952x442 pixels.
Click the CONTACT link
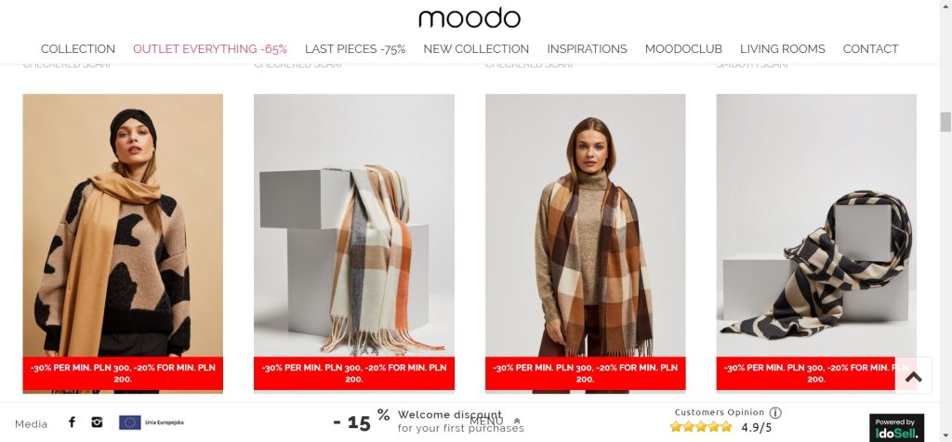point(870,49)
